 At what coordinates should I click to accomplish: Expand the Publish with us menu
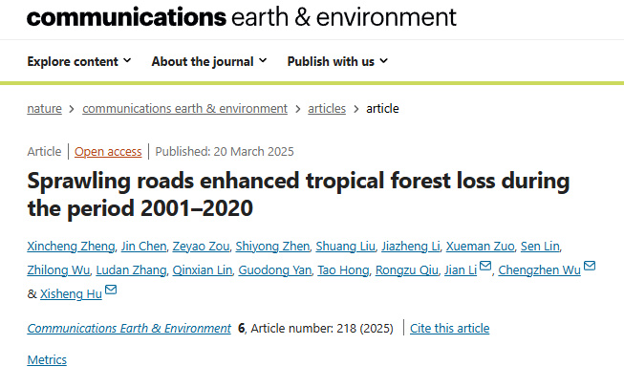click(x=337, y=61)
